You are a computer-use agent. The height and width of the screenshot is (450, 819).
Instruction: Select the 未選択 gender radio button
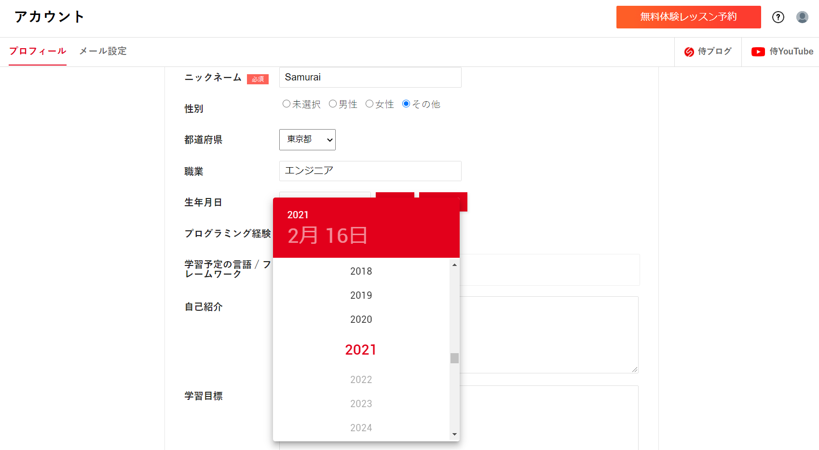pyautogui.click(x=287, y=104)
